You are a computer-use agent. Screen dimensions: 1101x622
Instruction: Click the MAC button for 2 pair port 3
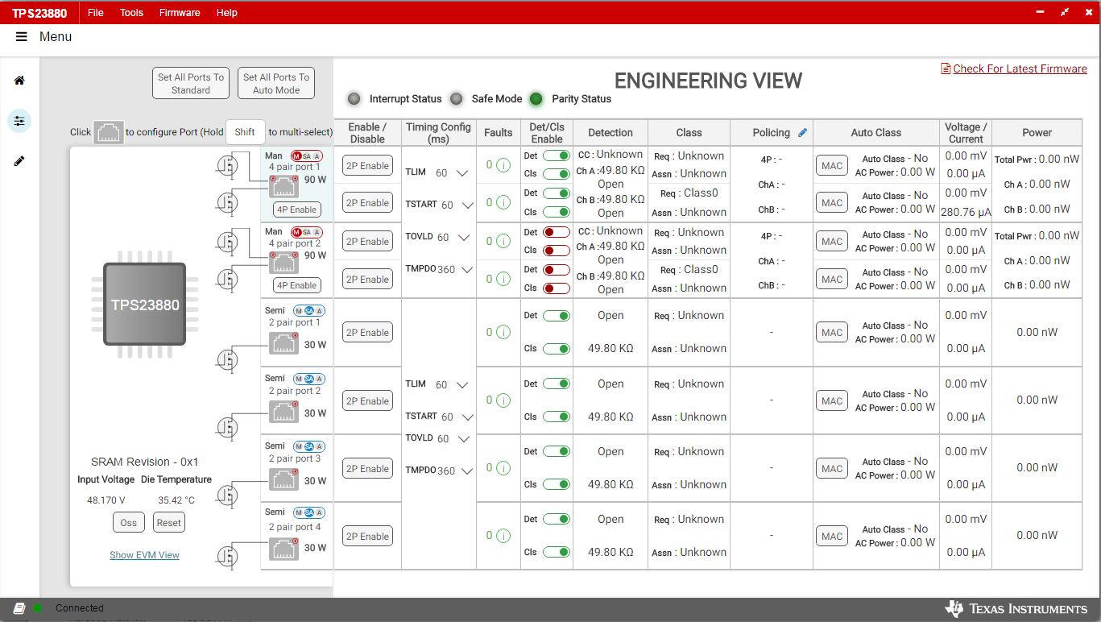tap(832, 468)
